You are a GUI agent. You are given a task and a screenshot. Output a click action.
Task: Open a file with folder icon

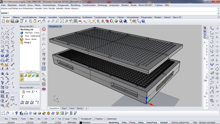[8, 21]
